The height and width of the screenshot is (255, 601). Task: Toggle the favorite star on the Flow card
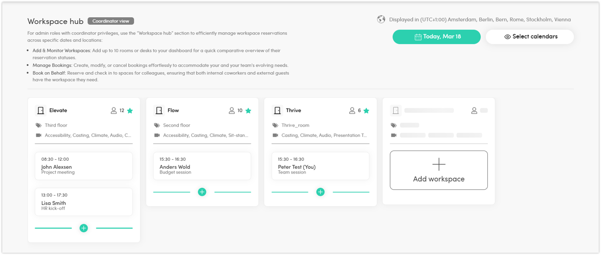click(248, 111)
